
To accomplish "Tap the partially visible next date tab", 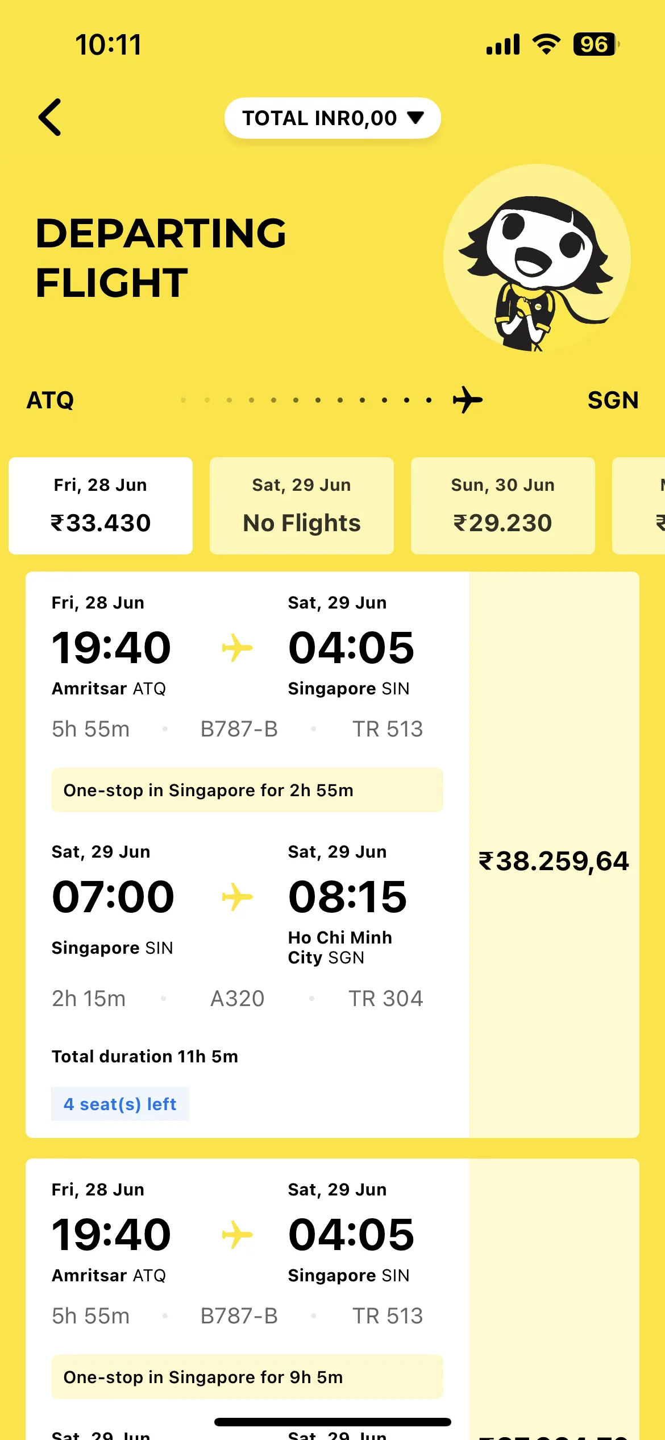I will (639, 506).
